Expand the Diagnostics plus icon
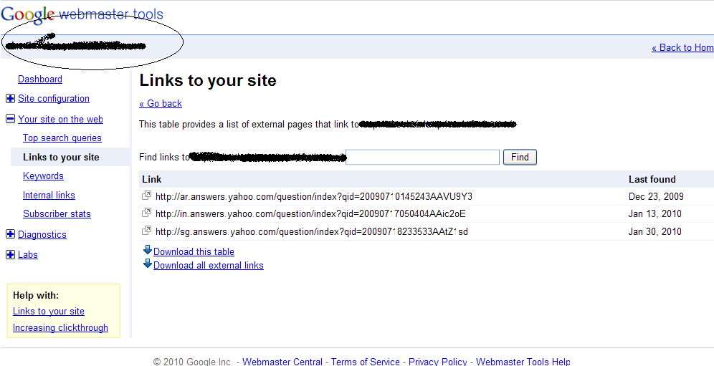The image size is (714, 366). 10,234
